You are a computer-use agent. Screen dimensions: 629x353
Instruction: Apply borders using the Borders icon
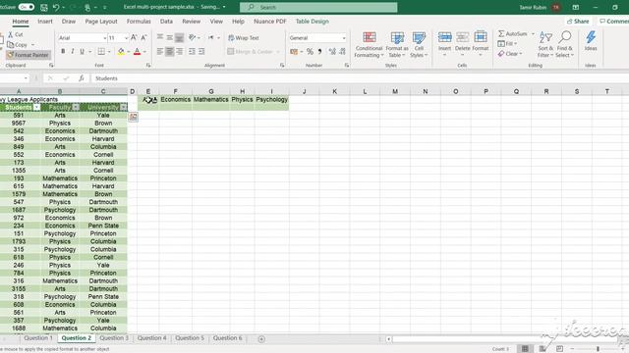pos(101,51)
